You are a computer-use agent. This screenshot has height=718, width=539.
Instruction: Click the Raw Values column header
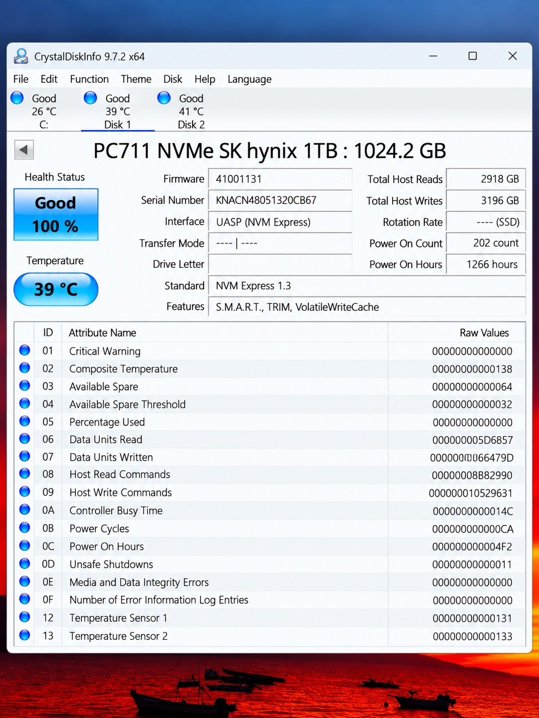click(x=457, y=333)
